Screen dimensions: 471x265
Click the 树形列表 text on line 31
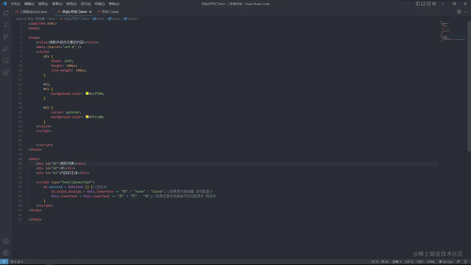(x=67, y=163)
